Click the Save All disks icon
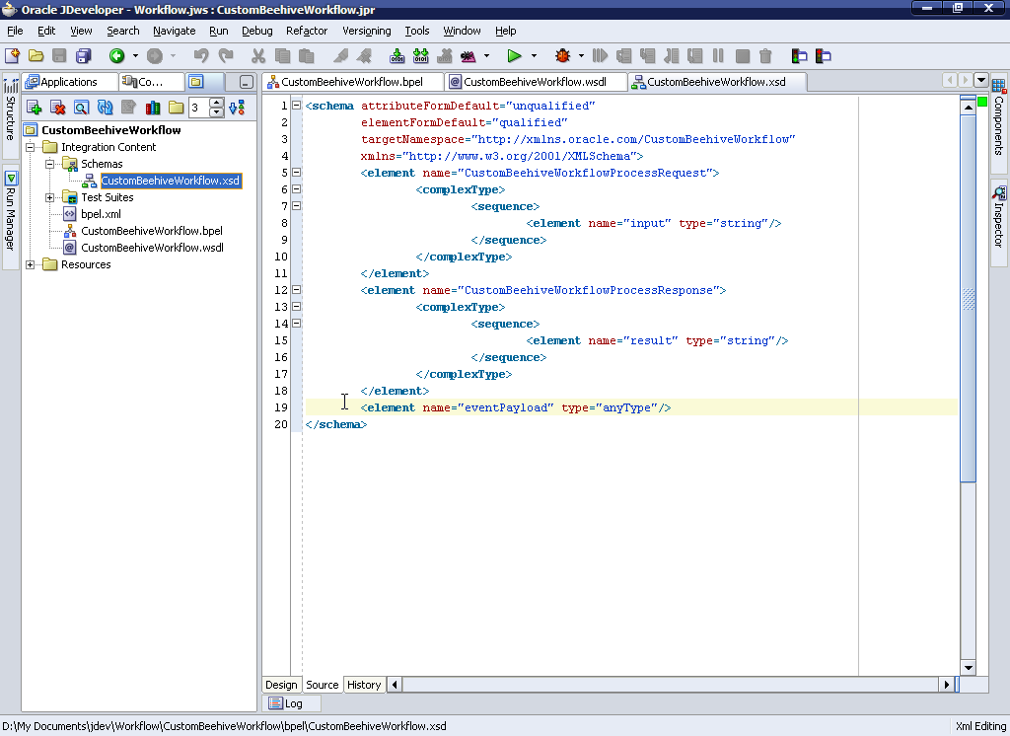 tap(84, 56)
